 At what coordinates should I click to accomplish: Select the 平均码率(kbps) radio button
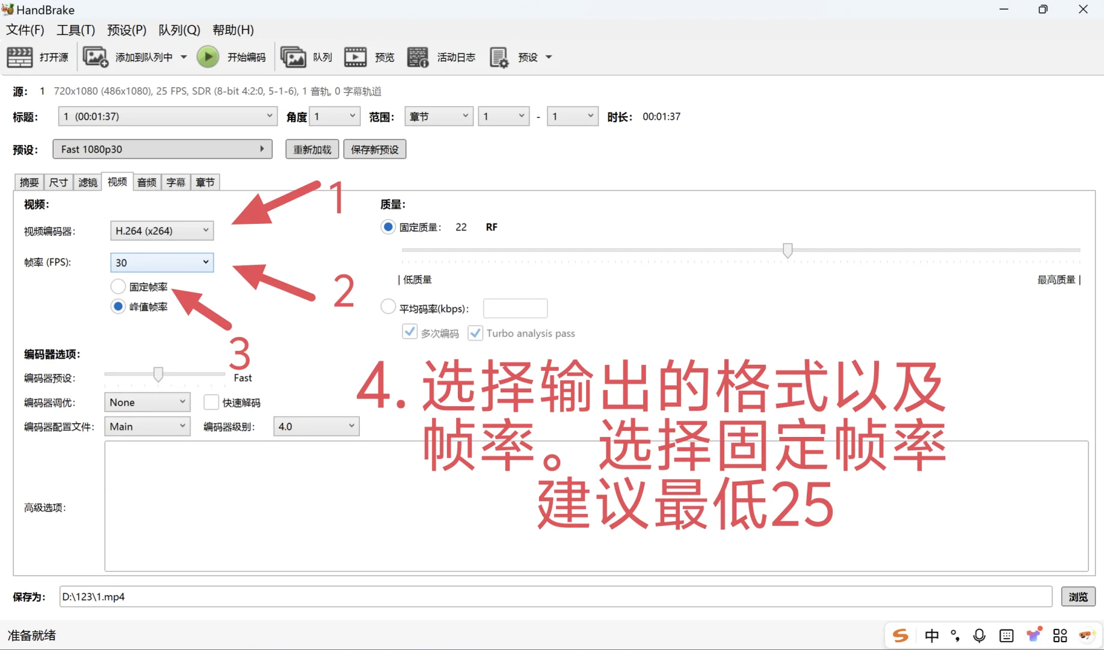388,307
